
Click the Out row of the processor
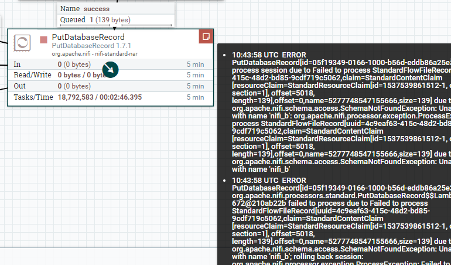coord(110,86)
